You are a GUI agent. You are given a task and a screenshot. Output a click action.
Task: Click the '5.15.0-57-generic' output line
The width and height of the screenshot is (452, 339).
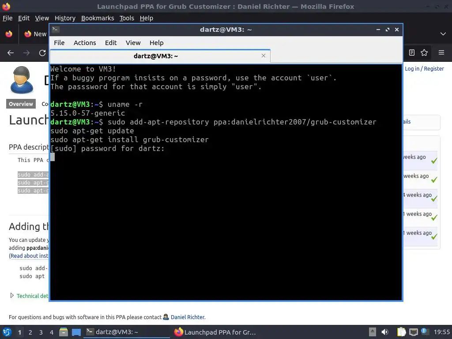point(88,113)
